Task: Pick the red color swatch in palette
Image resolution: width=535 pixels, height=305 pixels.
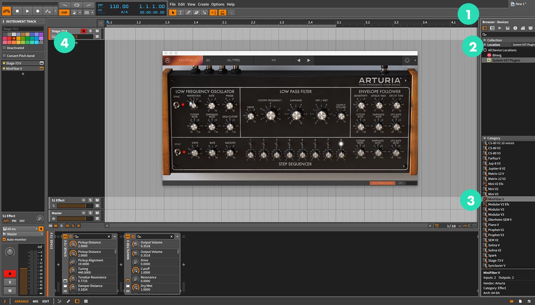Action: pos(9,38)
